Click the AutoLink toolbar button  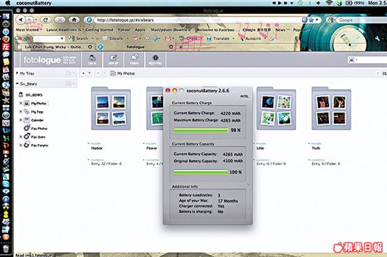(x=250, y=39)
